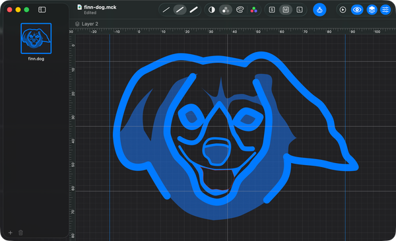
Task: Choose the black-and-white contrast color mode
Action: 212,10
